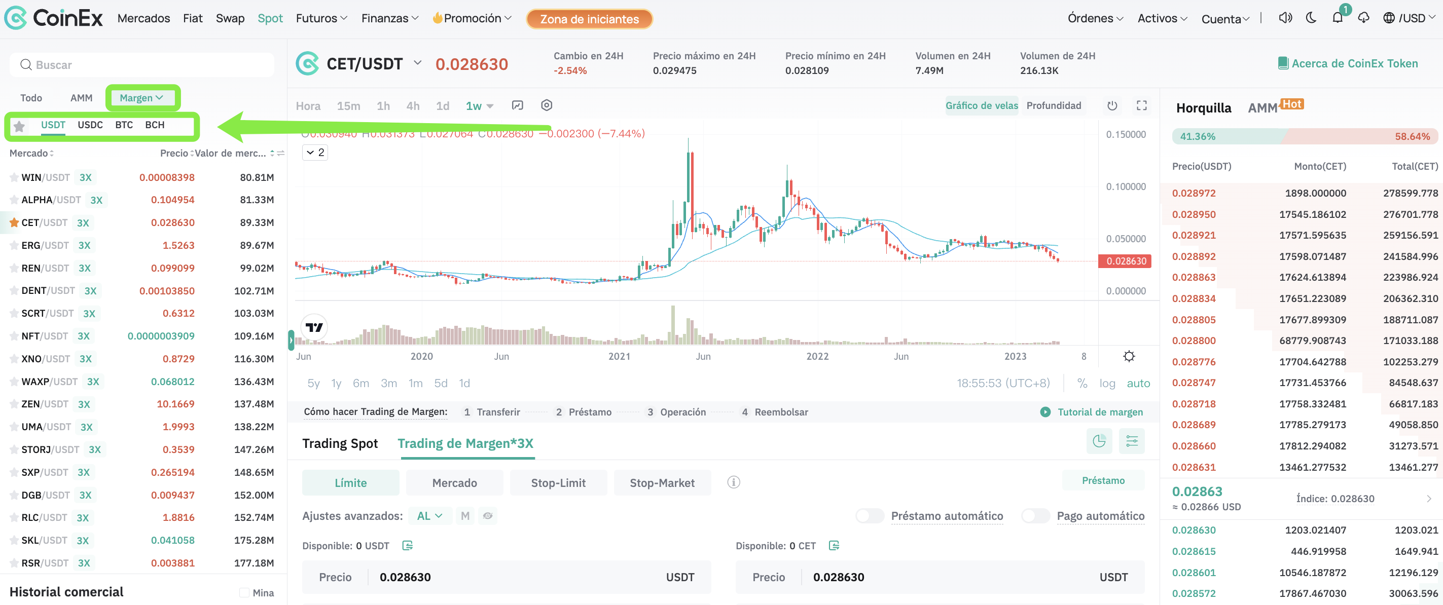Play the Tutorial de margen video icon

[1045, 412]
